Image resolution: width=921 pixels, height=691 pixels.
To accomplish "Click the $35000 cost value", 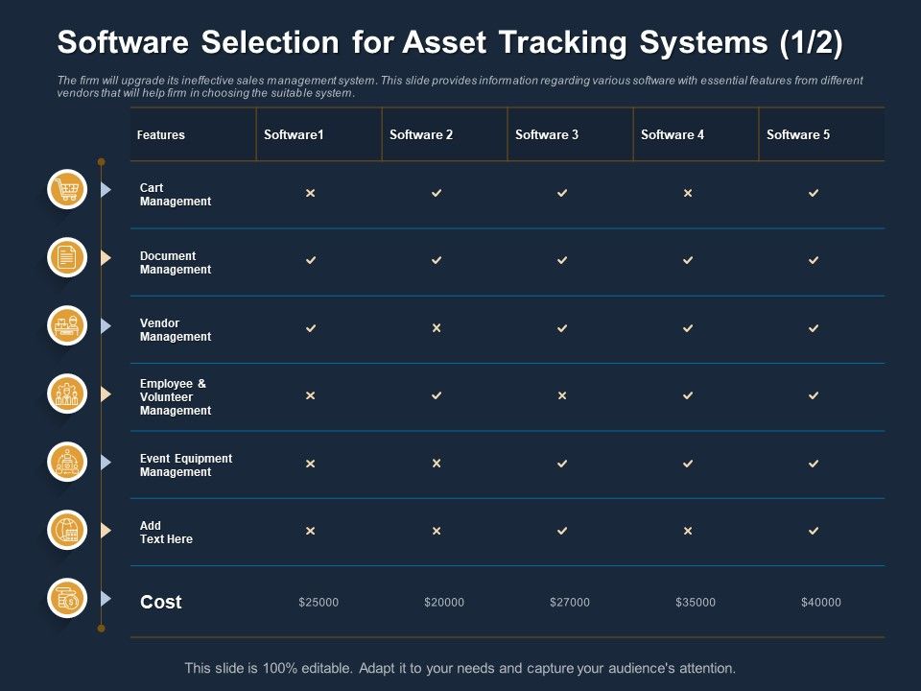I will pyautogui.click(x=696, y=603).
